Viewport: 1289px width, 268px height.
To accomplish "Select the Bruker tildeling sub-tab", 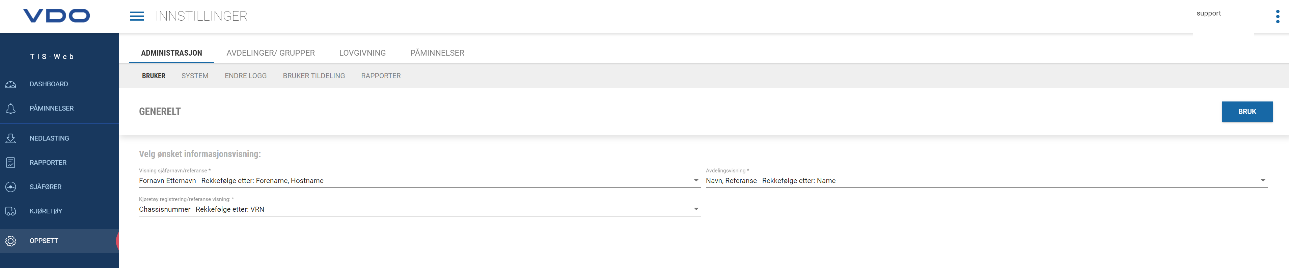I will coord(314,76).
